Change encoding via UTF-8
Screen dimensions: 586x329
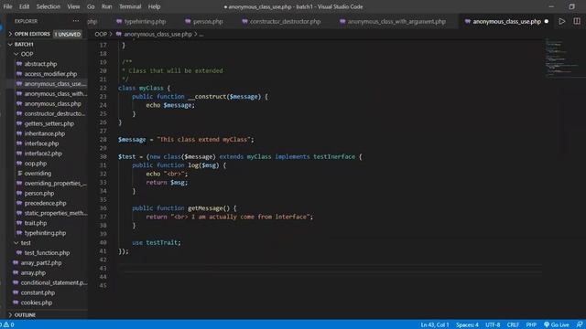pyautogui.click(x=493, y=324)
